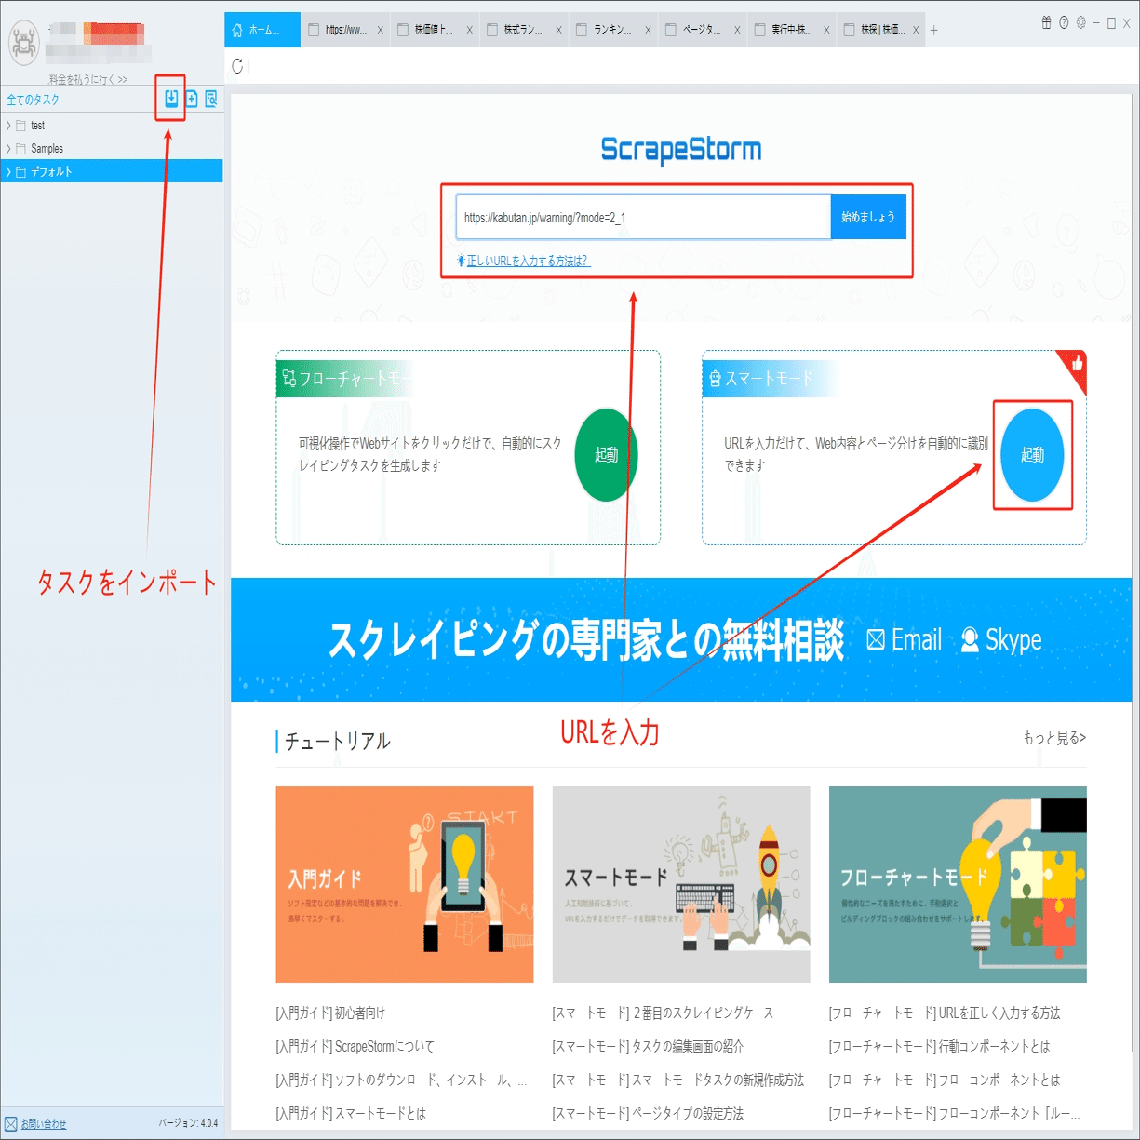Open the スマートモード tutorial thumbnail
The image size is (1140, 1140).
click(x=681, y=884)
